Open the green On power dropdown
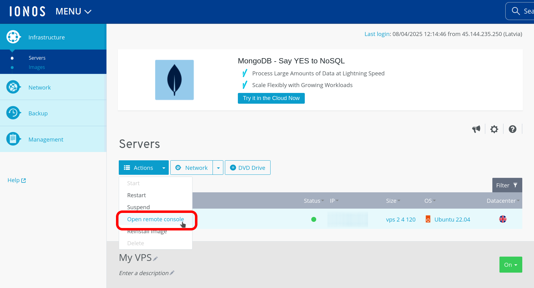The image size is (534, 288). [511, 265]
